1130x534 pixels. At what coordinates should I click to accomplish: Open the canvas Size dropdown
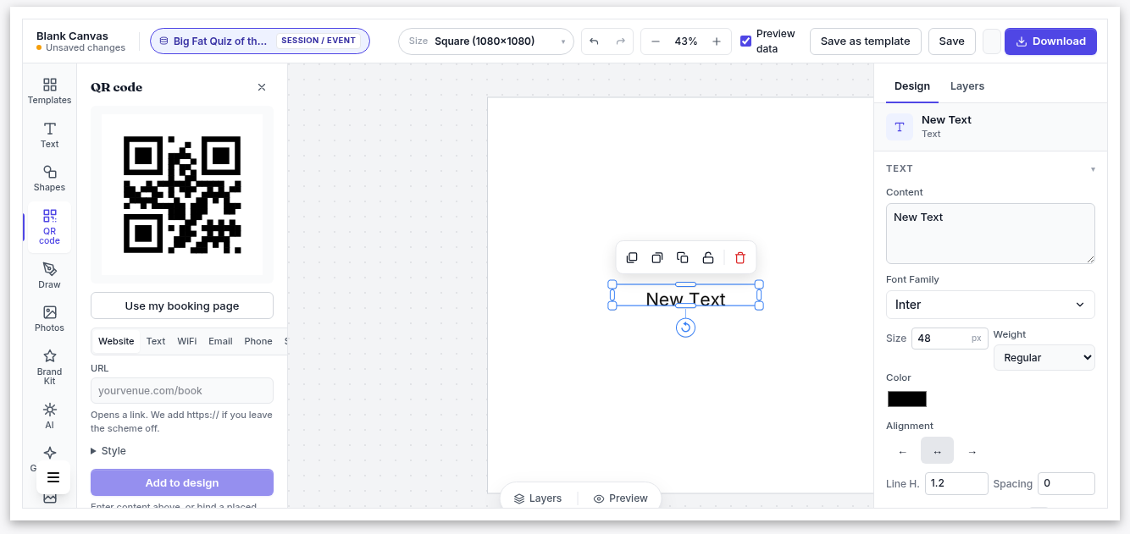(486, 41)
